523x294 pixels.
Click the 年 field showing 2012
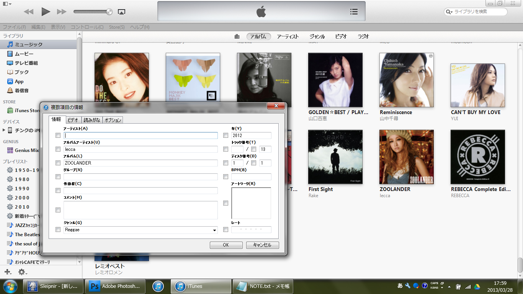tap(251, 136)
